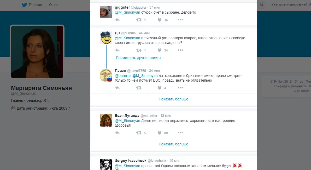The height and width of the screenshot is (170, 311).
Task: Open the Главная menu item
Action: pyautogui.click(x=35, y=5)
